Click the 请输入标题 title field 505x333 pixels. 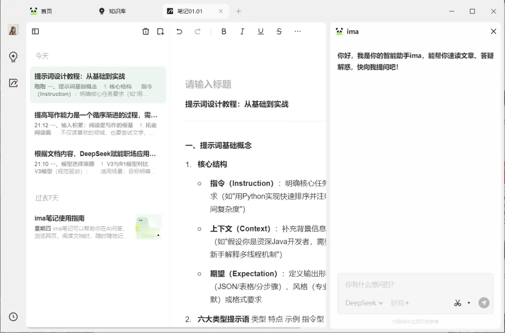[208, 84]
